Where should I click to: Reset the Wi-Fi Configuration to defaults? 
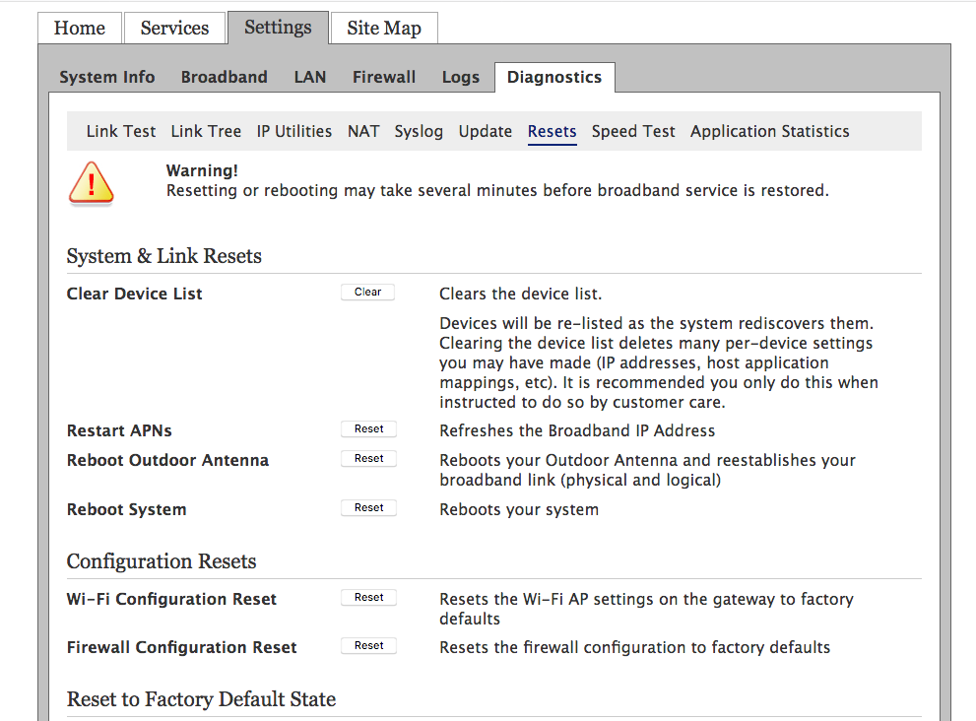tap(368, 598)
